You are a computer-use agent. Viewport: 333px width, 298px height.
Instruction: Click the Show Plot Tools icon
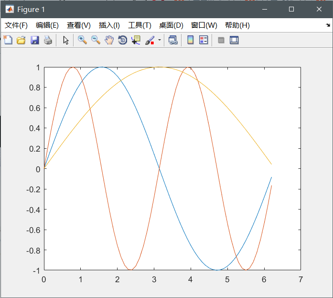coord(234,40)
